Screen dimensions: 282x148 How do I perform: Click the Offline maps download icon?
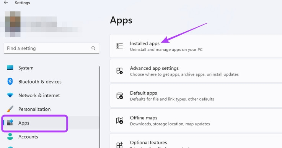(x=120, y=121)
